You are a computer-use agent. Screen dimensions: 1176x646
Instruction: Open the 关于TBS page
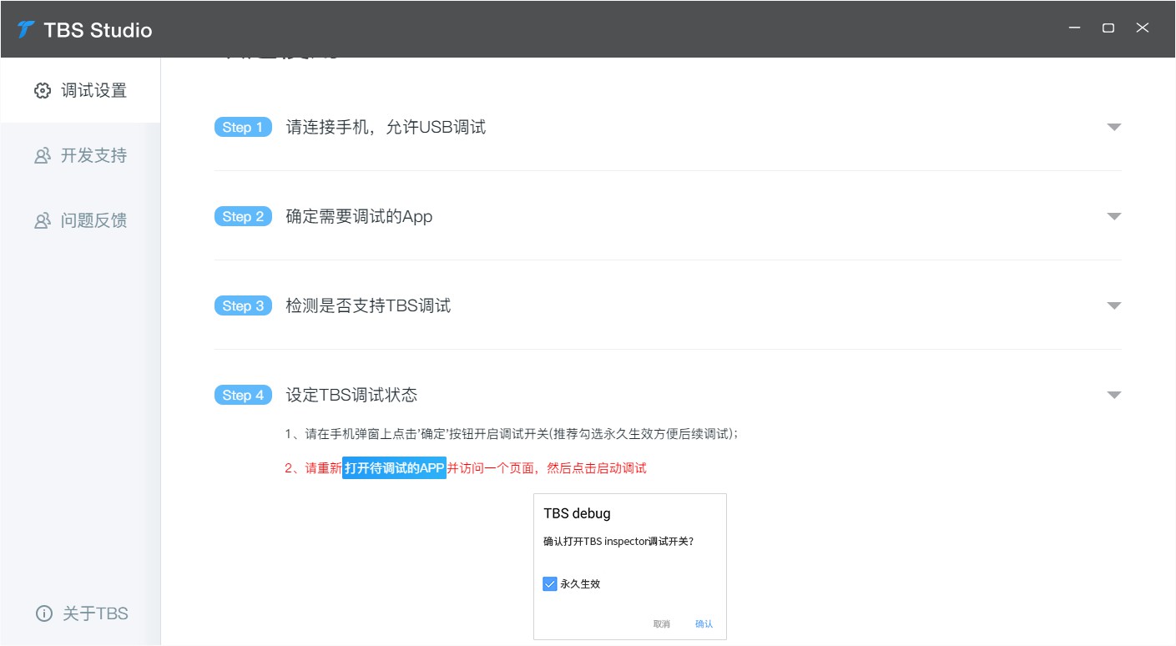click(x=82, y=613)
